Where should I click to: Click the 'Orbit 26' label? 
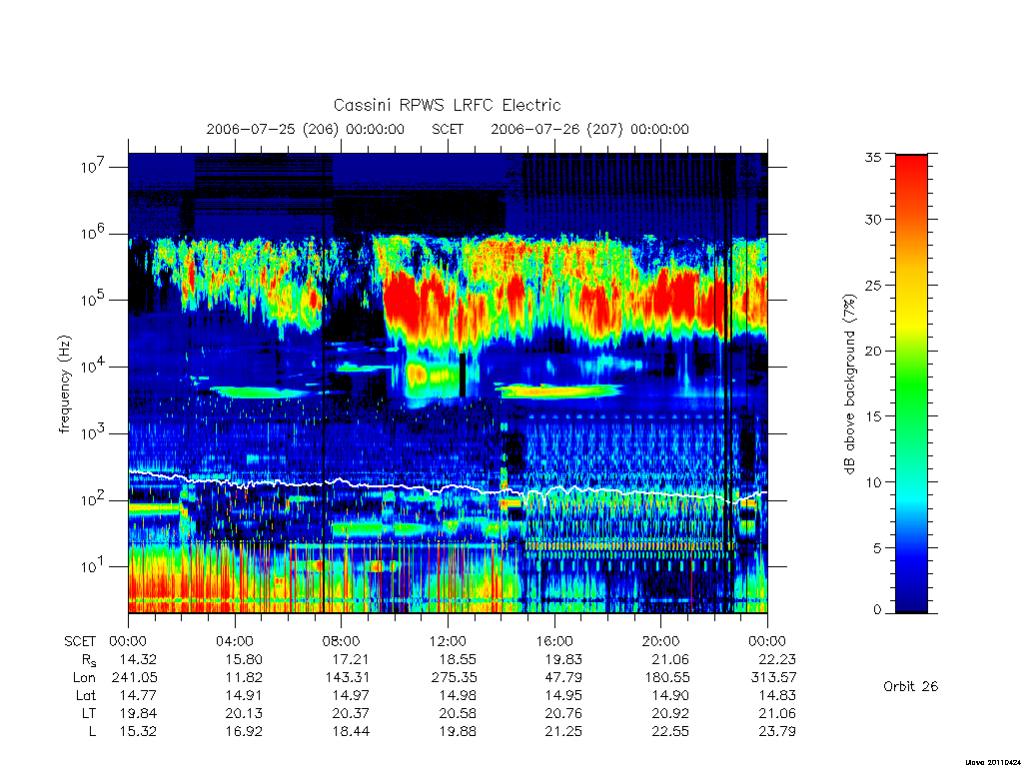[911, 686]
